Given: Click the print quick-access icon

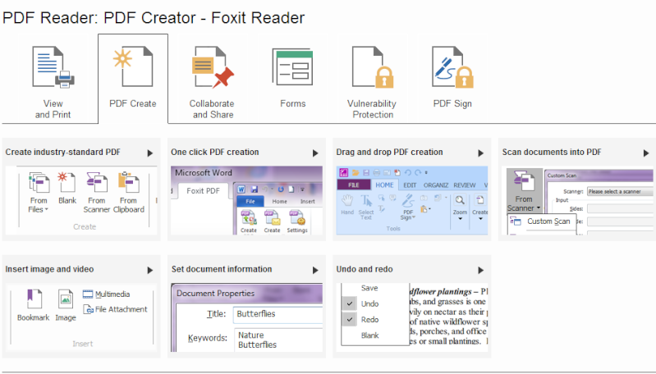Looking at the screenshot, I should pos(377,172).
